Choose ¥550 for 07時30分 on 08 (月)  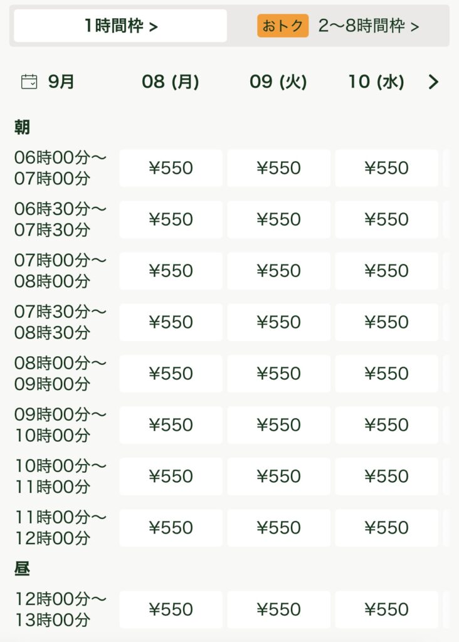point(171,322)
